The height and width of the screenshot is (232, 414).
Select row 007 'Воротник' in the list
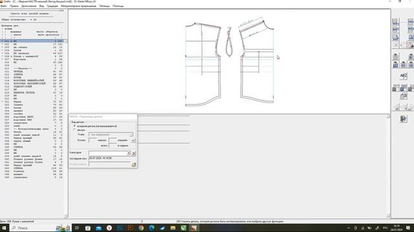(x=32, y=59)
